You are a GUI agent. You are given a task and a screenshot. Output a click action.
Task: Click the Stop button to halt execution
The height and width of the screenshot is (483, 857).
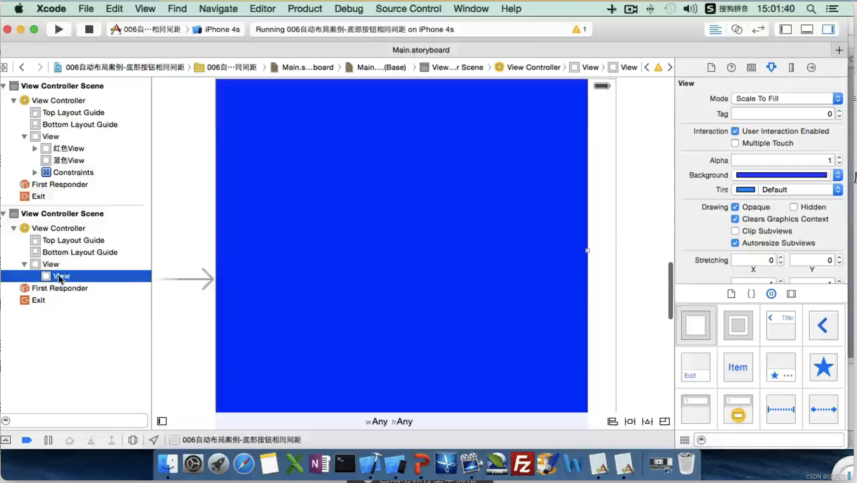pyautogui.click(x=90, y=29)
